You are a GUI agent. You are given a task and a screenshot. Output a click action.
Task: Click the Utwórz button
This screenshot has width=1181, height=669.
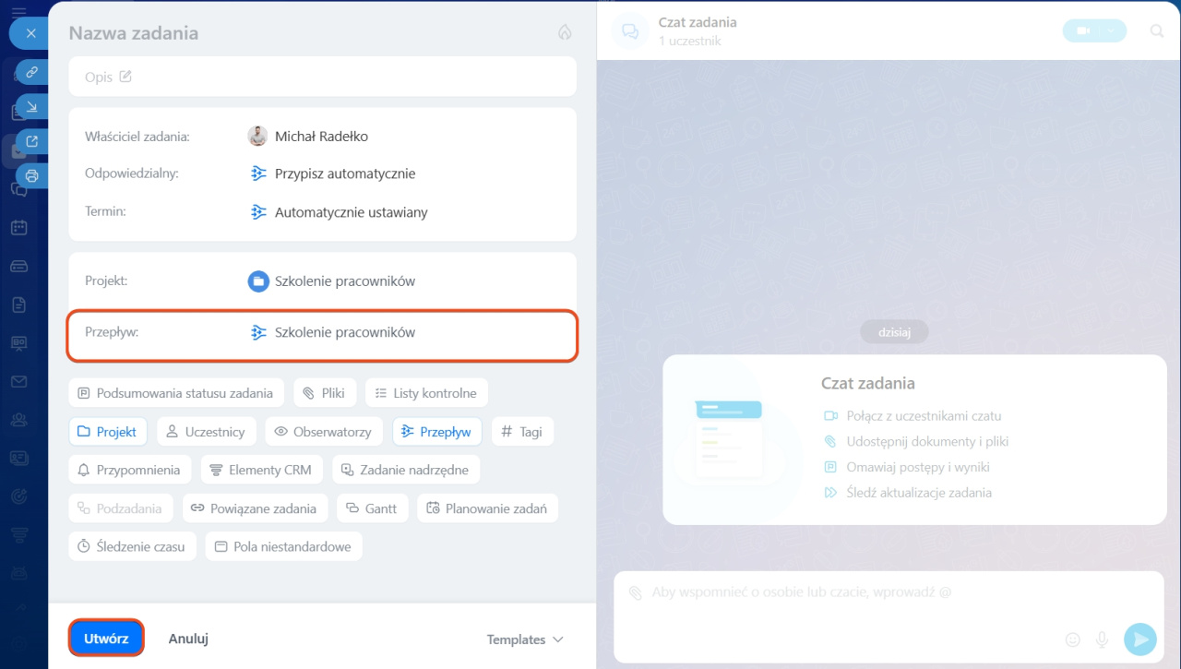point(106,638)
